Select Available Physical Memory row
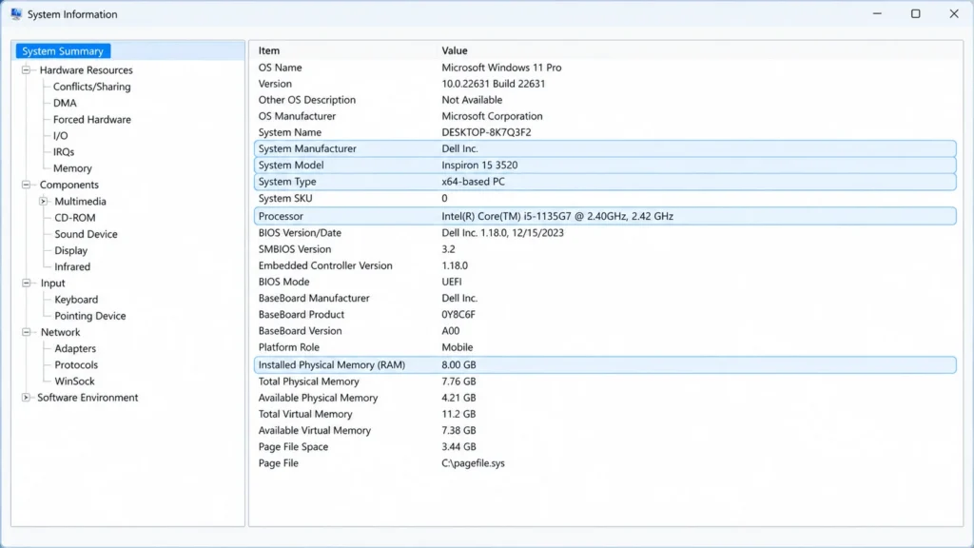974x548 pixels. (605, 398)
